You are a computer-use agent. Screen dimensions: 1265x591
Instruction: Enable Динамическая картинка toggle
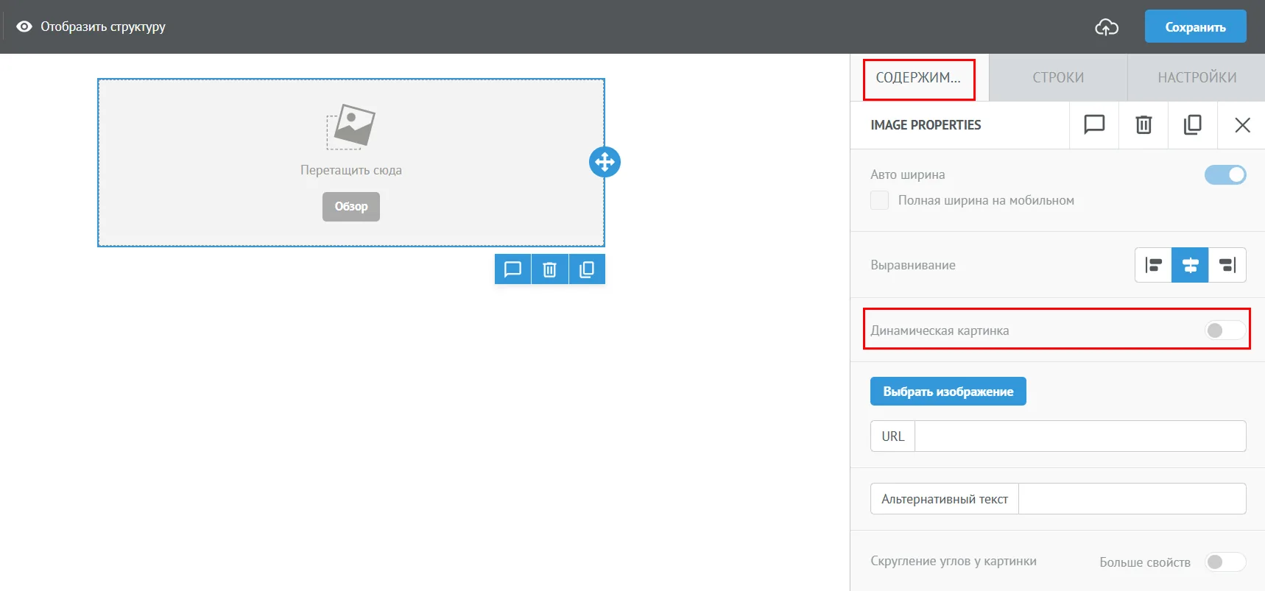tap(1225, 330)
